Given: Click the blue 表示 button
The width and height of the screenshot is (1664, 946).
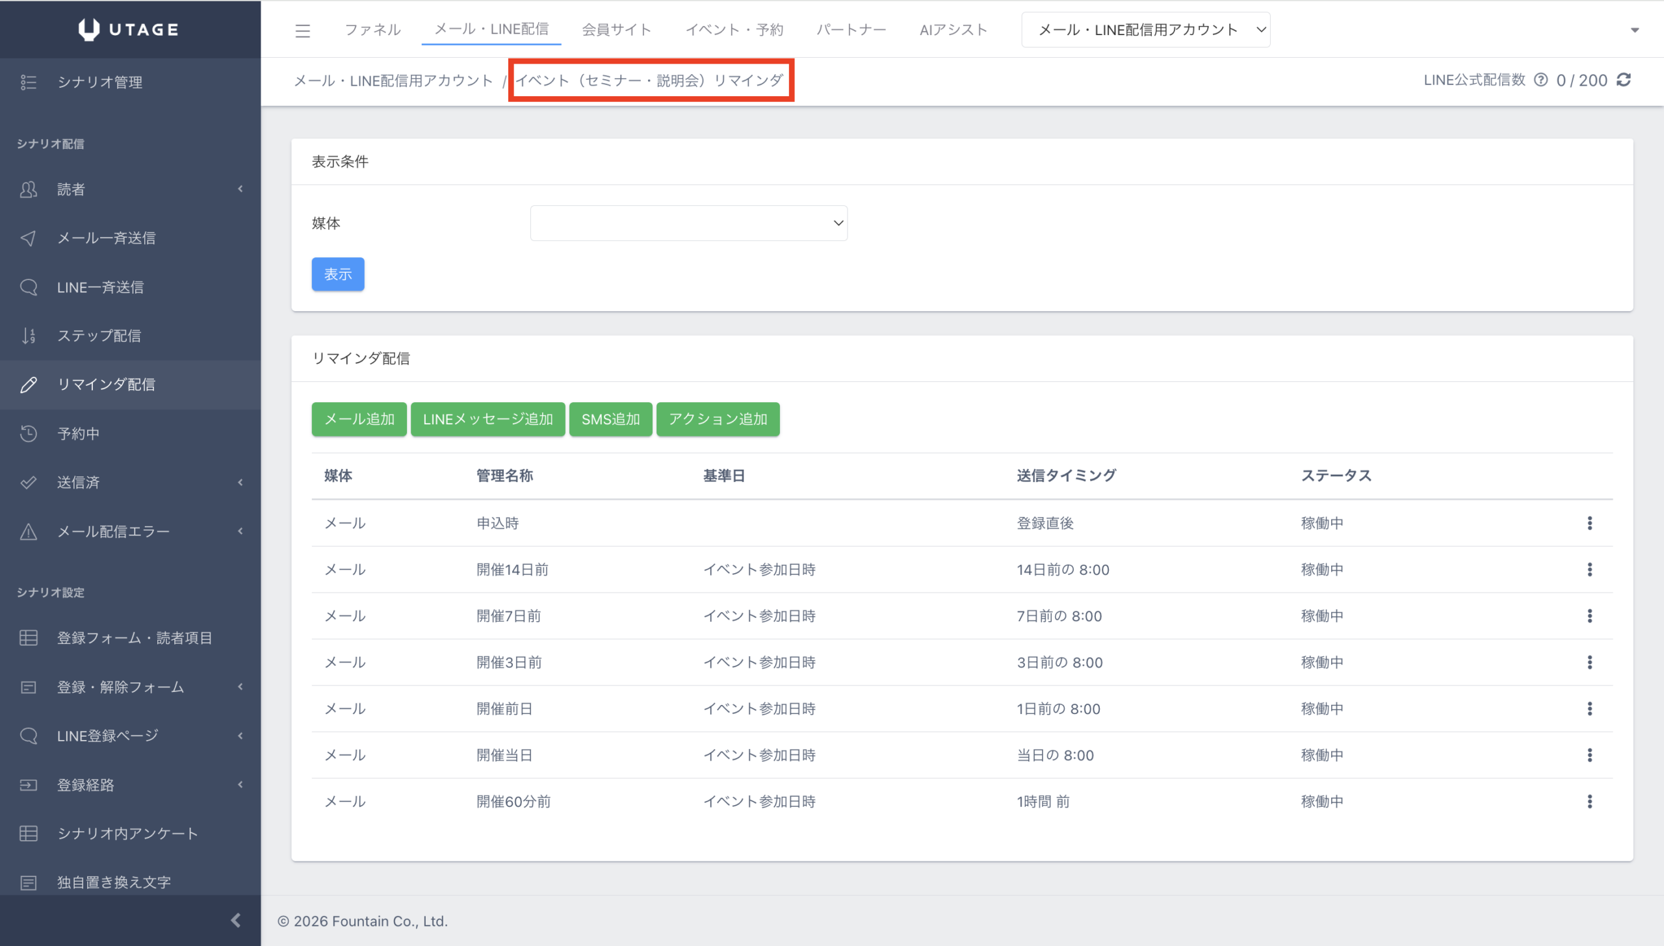Looking at the screenshot, I should coord(338,274).
